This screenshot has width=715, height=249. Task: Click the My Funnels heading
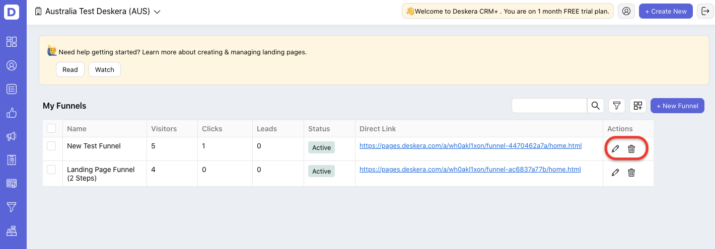point(64,106)
